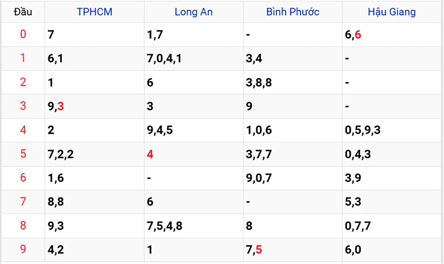The height and width of the screenshot is (264, 444).
Task: Open the Bình Phước province link
Action: [x=292, y=12]
